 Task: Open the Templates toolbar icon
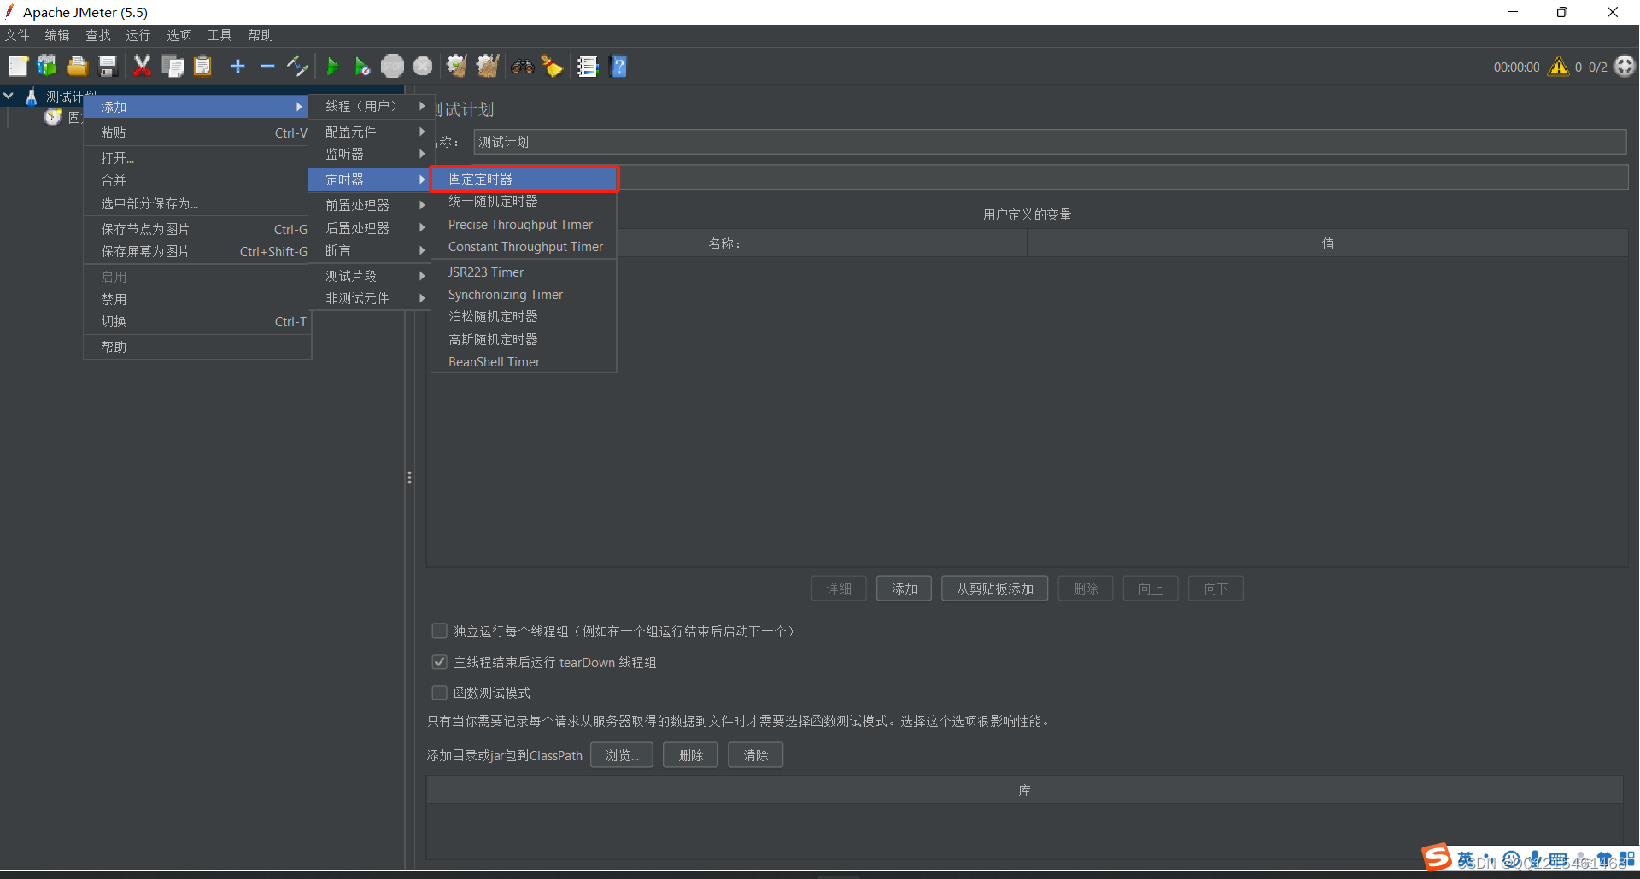(47, 66)
